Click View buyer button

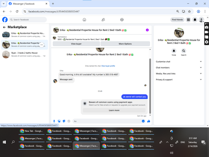pyautogui.click(x=76, y=44)
